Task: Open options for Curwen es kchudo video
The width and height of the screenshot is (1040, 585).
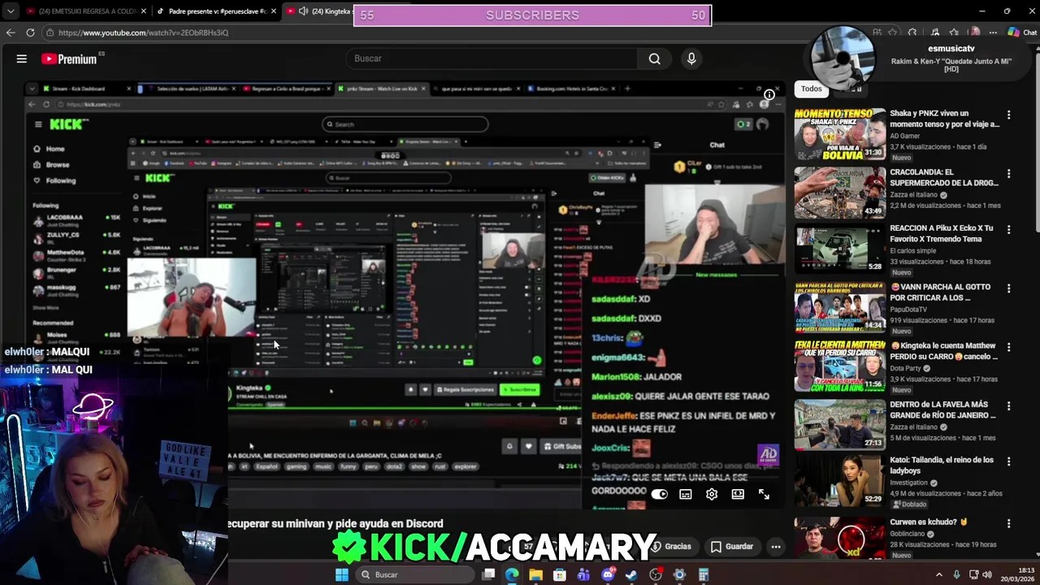Action: pyautogui.click(x=1008, y=522)
